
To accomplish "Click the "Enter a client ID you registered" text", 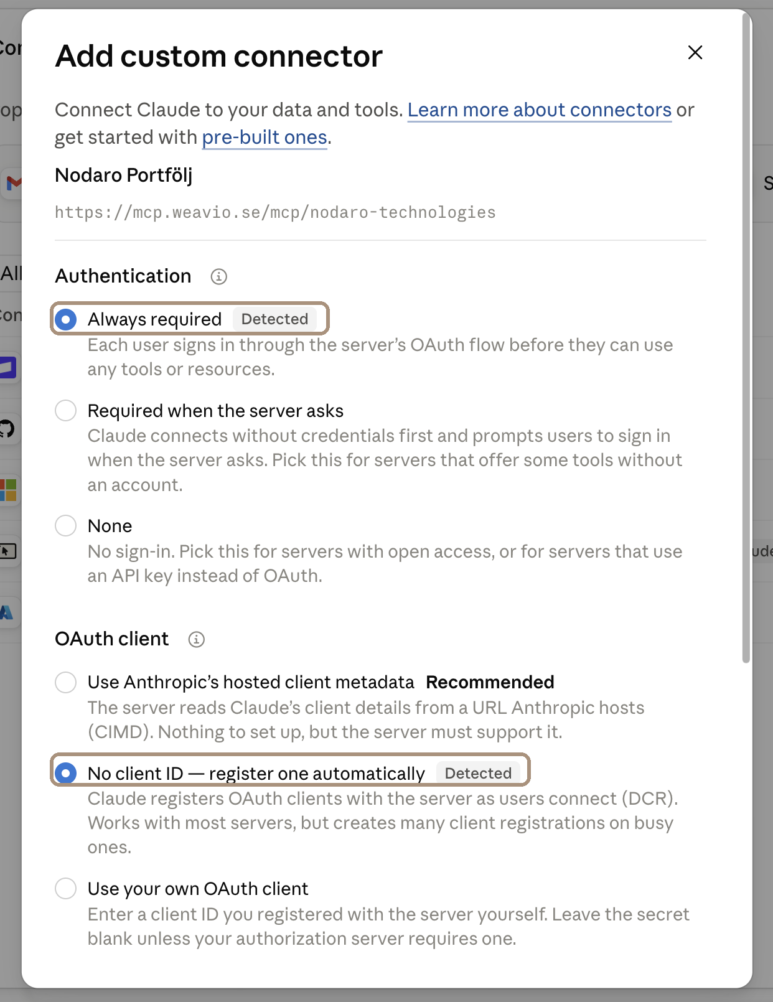I will pyautogui.click(x=388, y=927).
